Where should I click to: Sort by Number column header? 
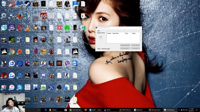tap(109, 33)
